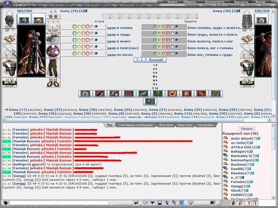
Task: Inspect the left fighter's chest armor slot
Action: click(10, 68)
